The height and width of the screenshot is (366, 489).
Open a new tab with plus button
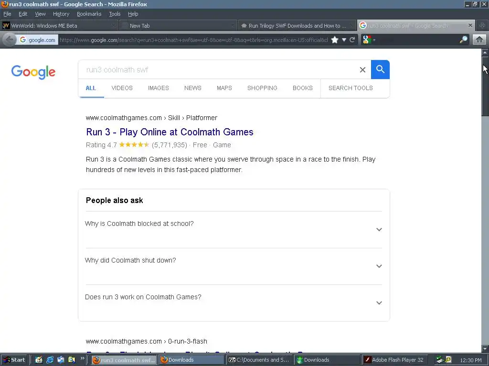coord(482,26)
